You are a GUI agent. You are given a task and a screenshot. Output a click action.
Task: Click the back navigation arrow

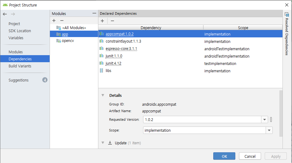tap(5, 14)
